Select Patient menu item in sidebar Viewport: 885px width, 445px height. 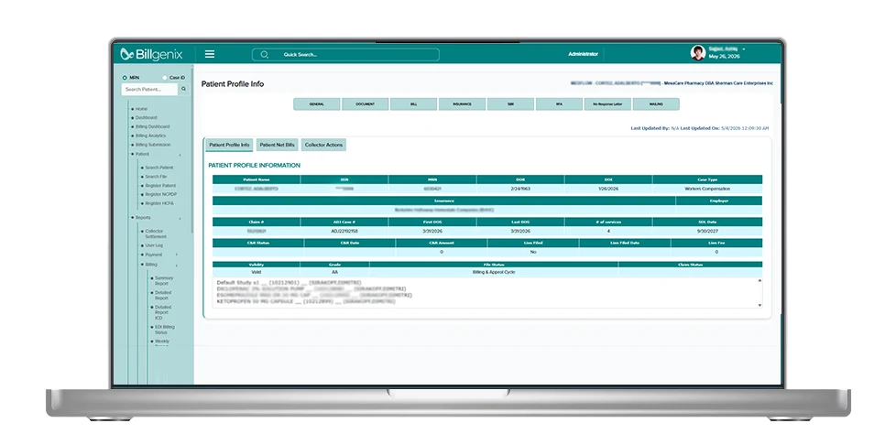click(x=142, y=154)
